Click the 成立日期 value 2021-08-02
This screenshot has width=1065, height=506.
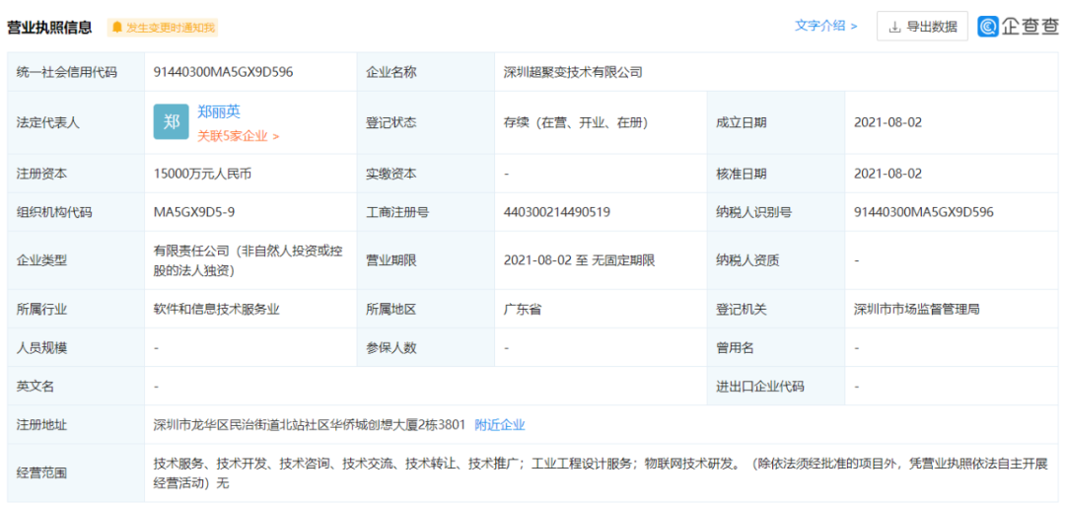(887, 123)
